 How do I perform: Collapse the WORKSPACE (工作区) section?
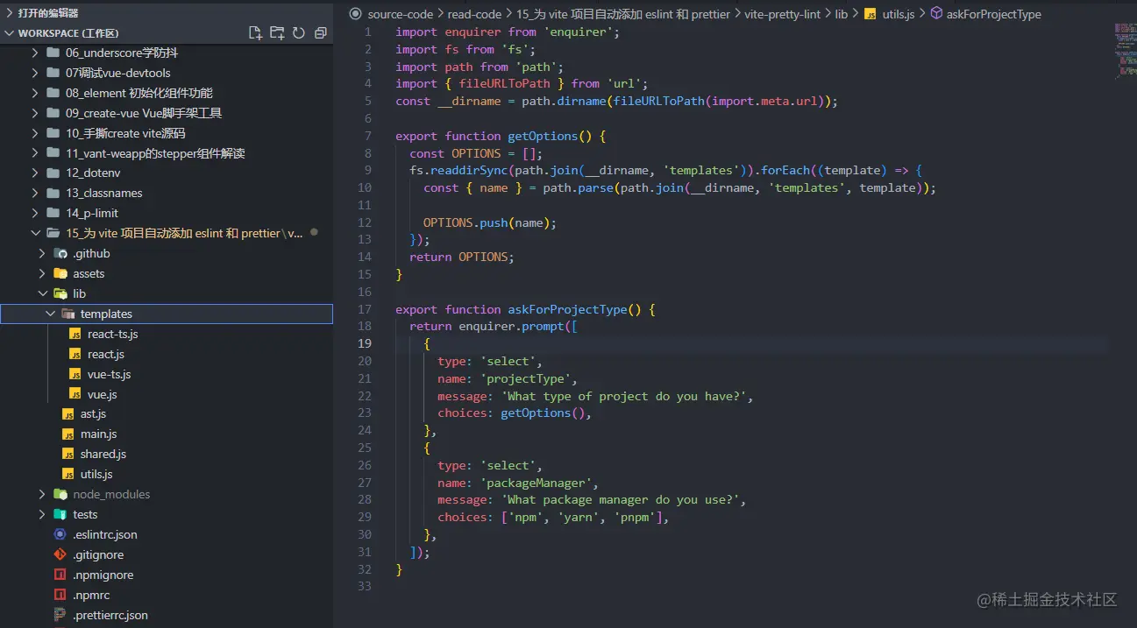10,33
